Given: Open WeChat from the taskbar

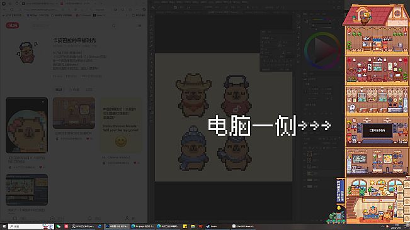Looking at the screenshot, I should [x=59, y=226].
